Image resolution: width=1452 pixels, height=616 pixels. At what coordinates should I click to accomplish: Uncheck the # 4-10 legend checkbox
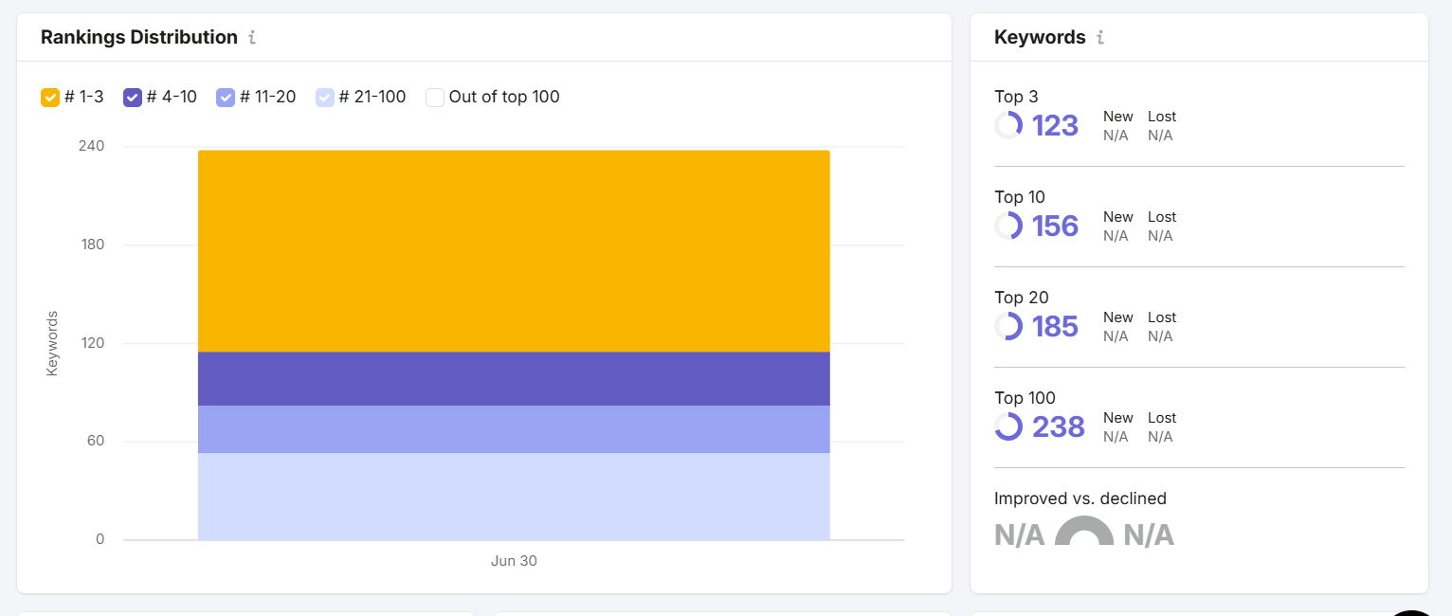(133, 97)
